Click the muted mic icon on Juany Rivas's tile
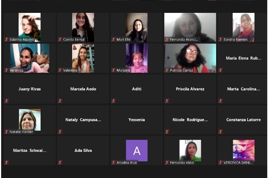 click(x=6, y=101)
